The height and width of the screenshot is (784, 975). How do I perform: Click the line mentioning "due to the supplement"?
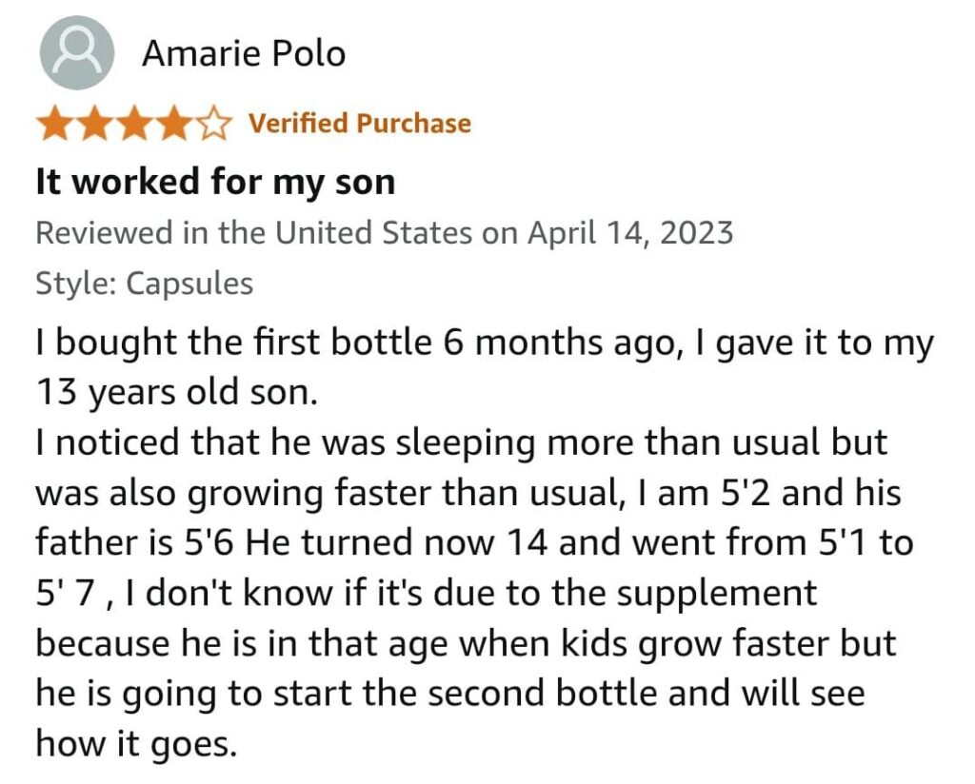click(x=426, y=593)
